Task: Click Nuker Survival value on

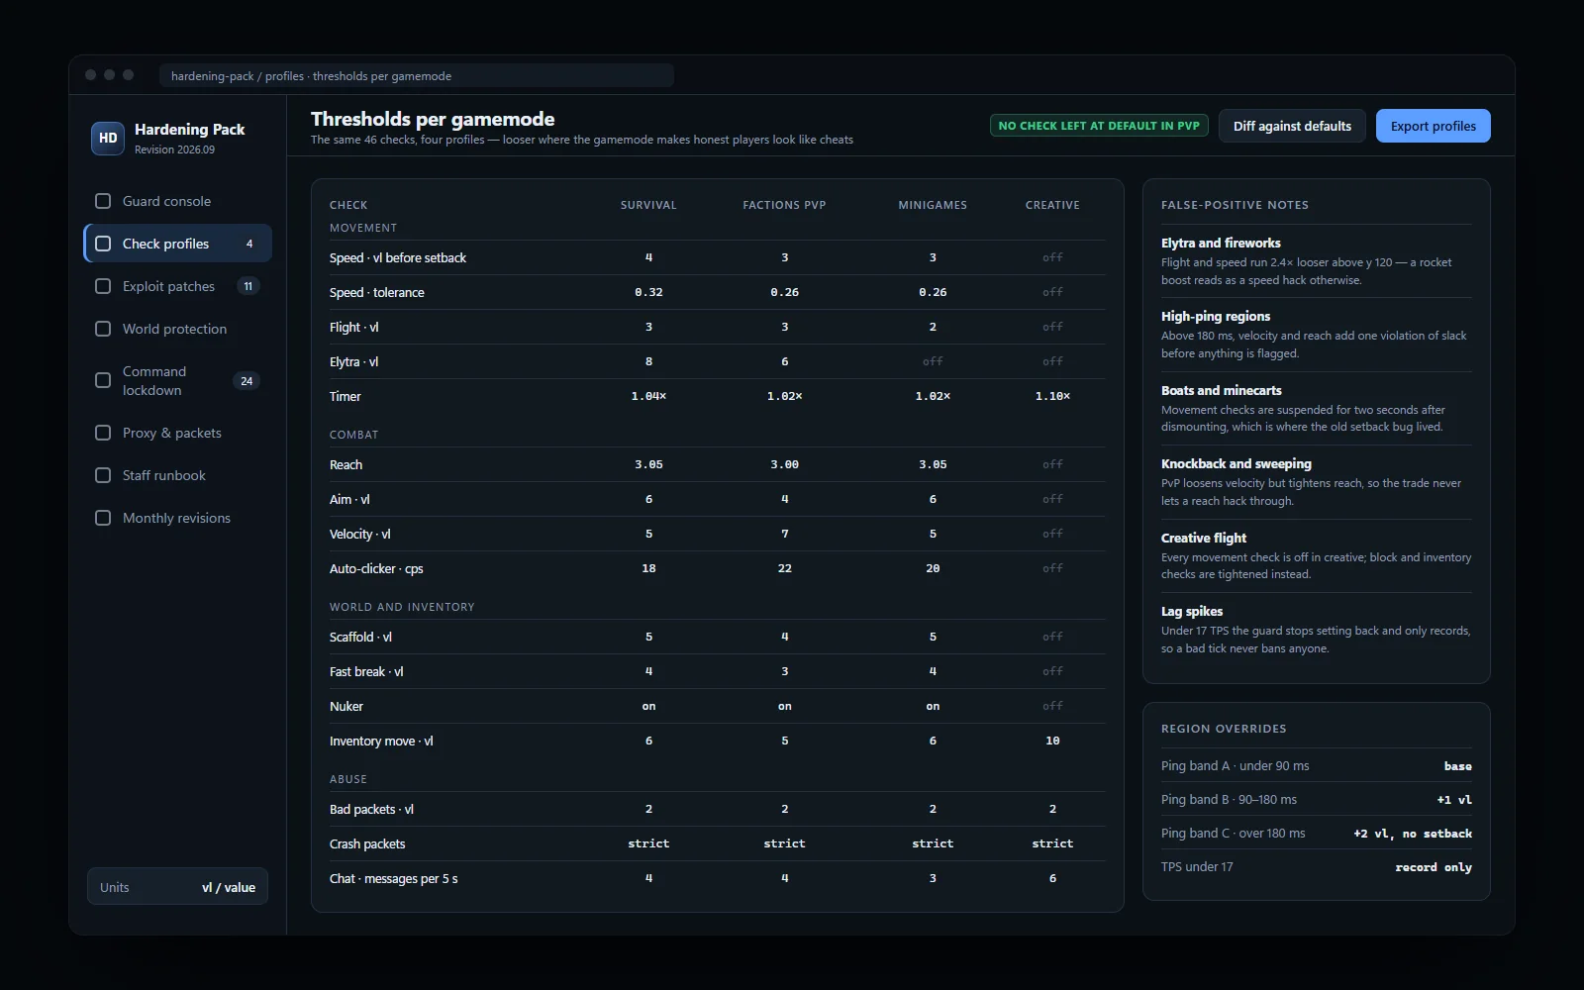Action: [x=648, y=706]
